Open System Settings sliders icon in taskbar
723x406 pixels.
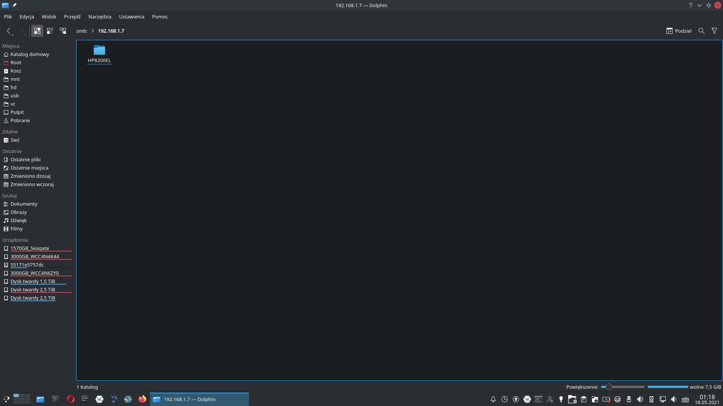85,399
